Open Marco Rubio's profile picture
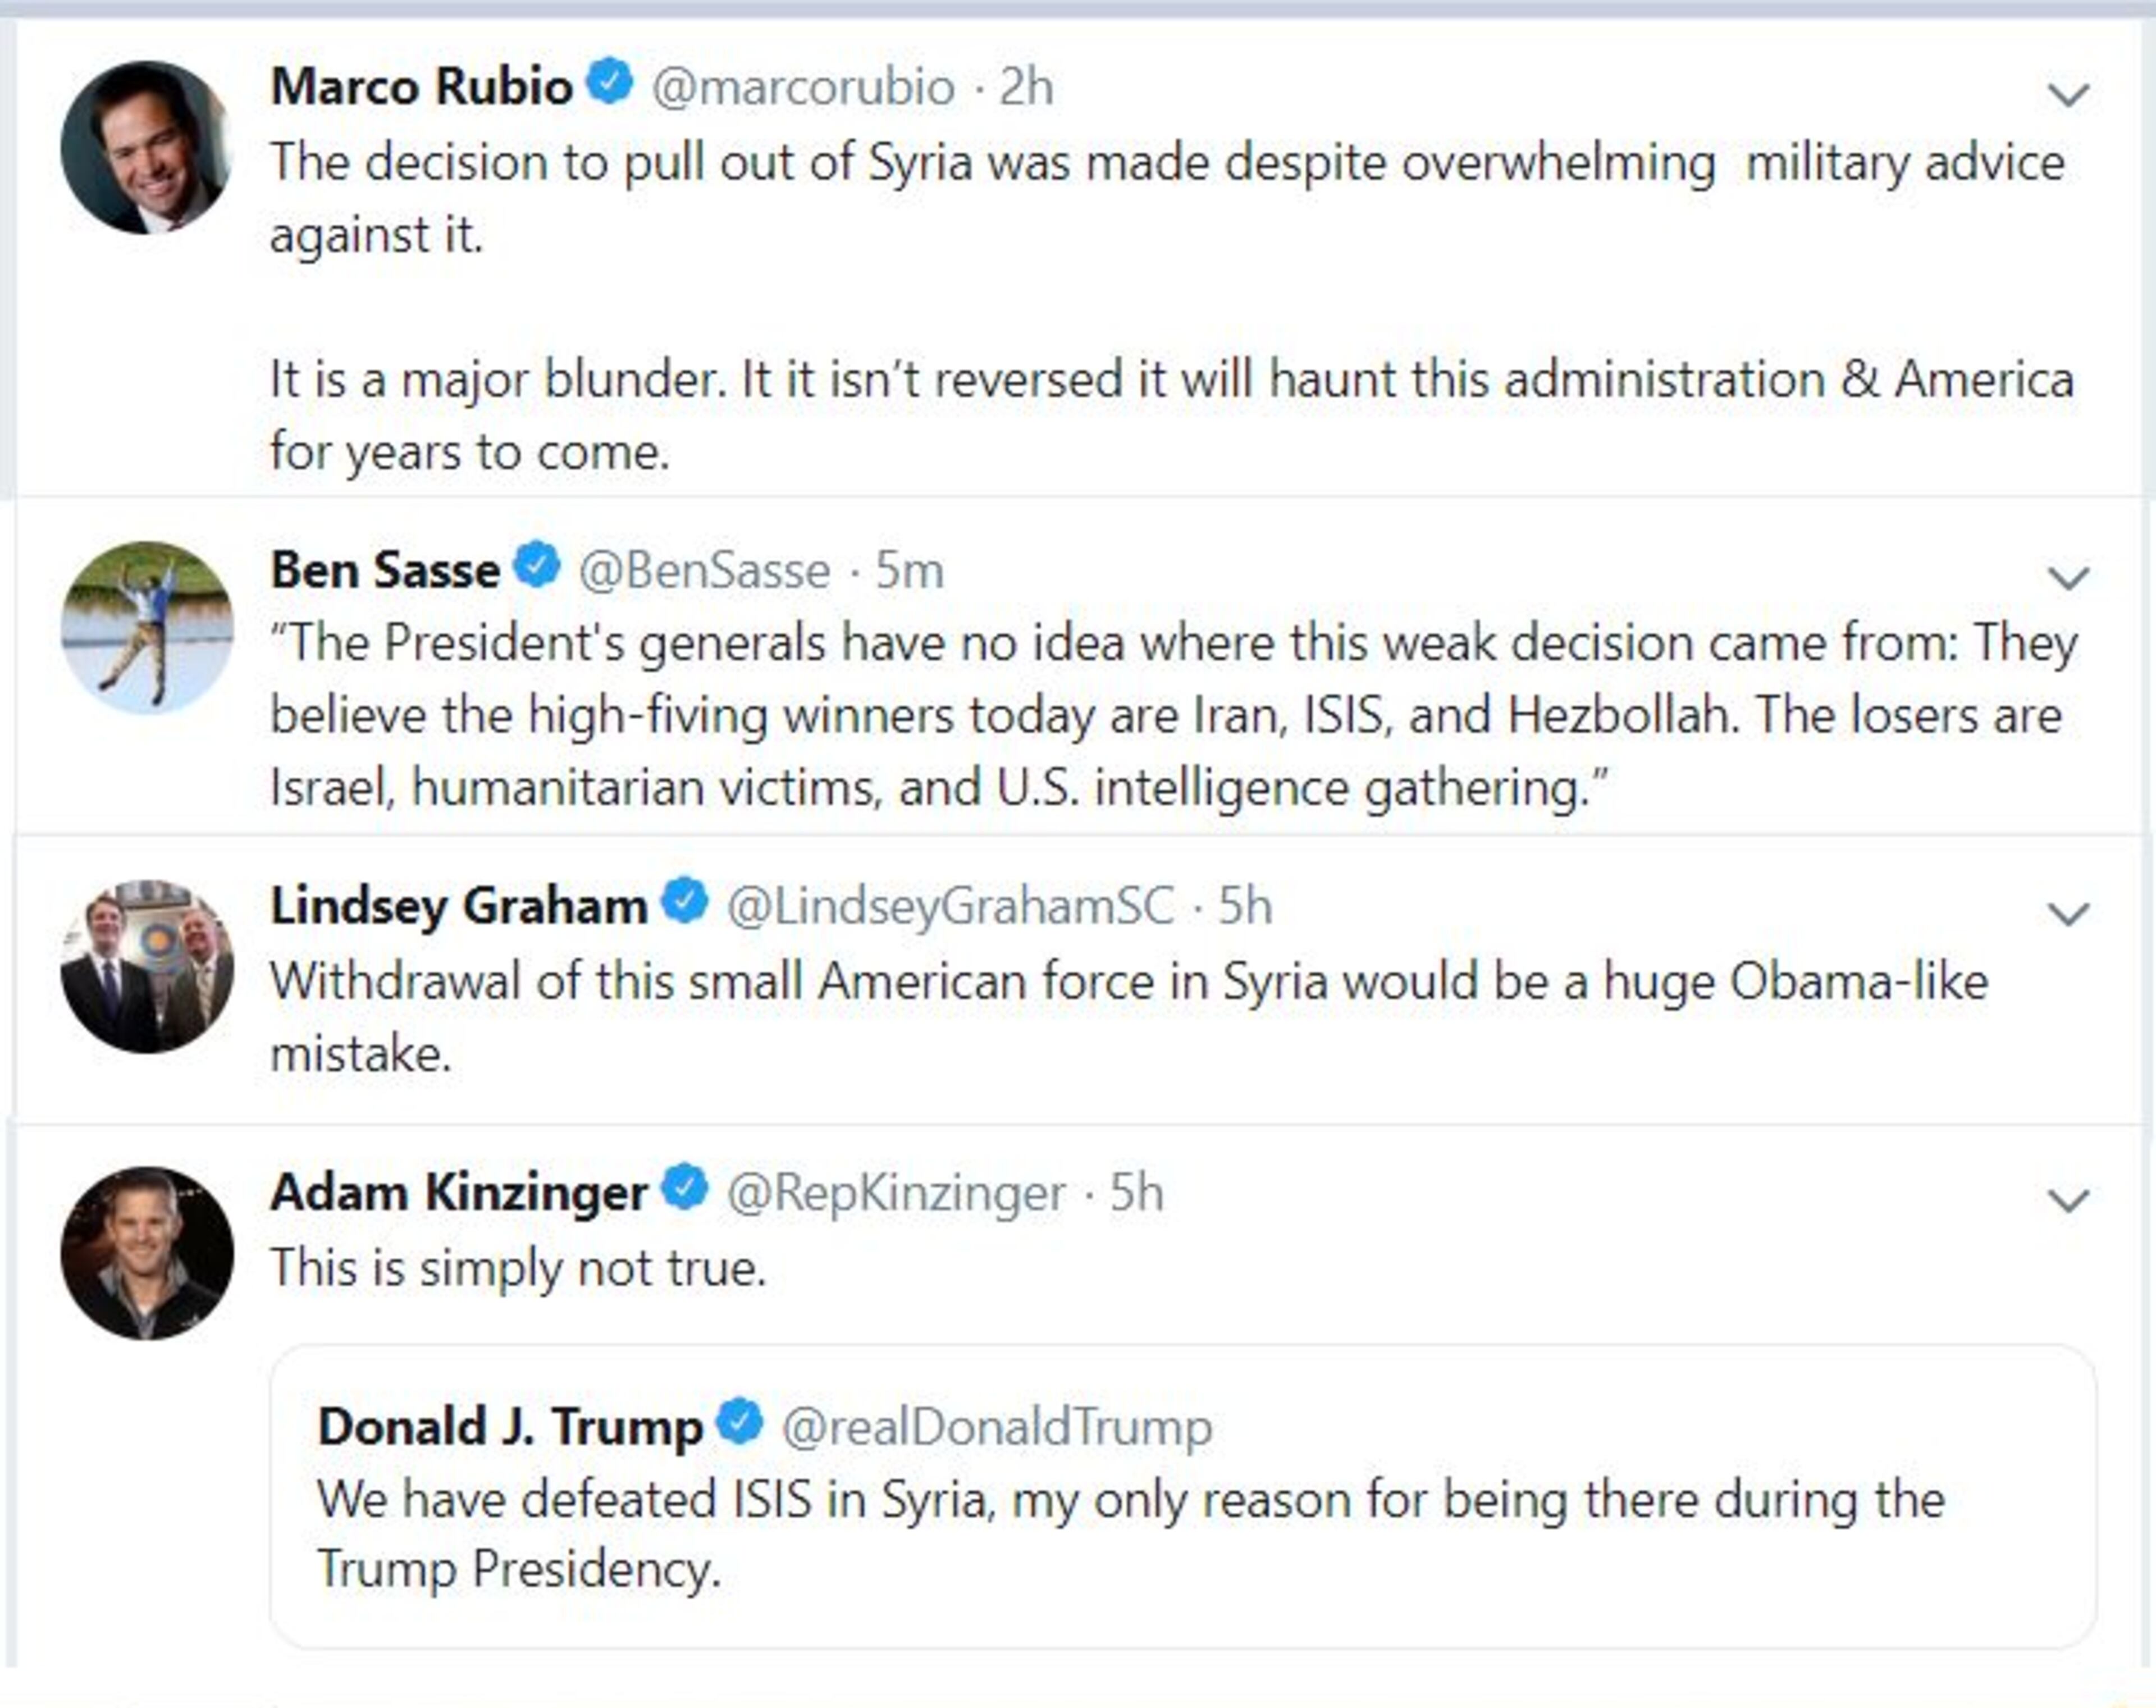Screen dimensions: 2156x1708 coord(147,147)
